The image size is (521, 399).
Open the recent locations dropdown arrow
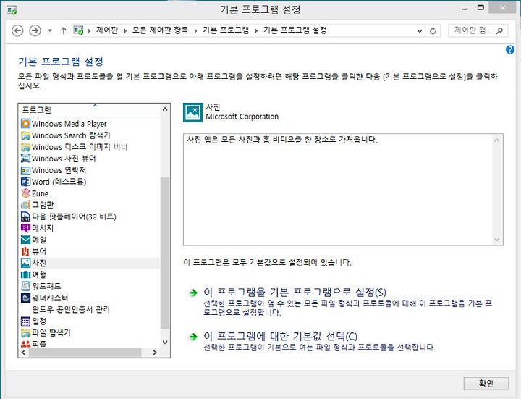[50, 30]
